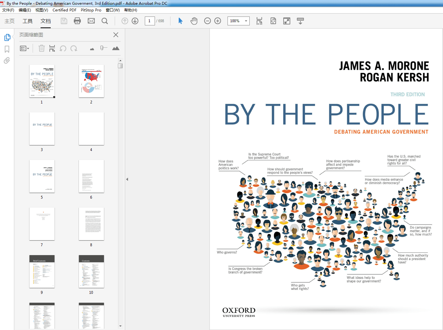
Task: Select page 8 thumbnail
Action: point(91,224)
